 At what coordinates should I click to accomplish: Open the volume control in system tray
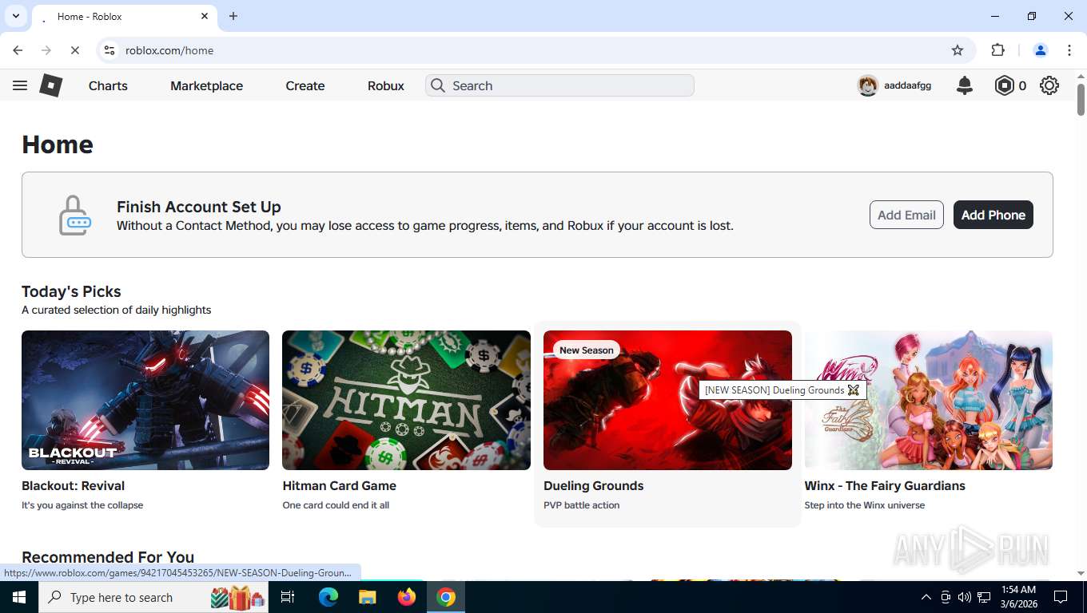tap(965, 597)
